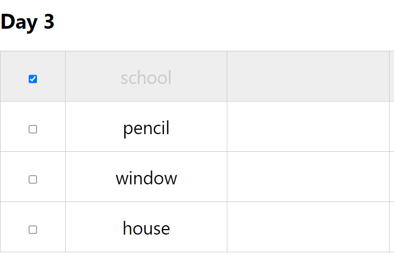394x255 pixels.
Task: Click the grayed-out word school
Action: click(146, 78)
